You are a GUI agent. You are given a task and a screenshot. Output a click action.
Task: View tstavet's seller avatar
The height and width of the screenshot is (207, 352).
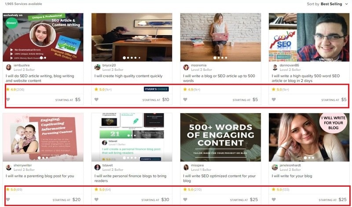pyautogui.click(x=97, y=167)
